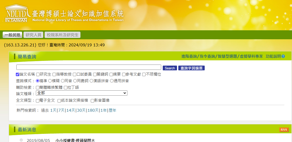
Task: Click the NDLTD in Taiwan logo
Action: click(16, 13)
